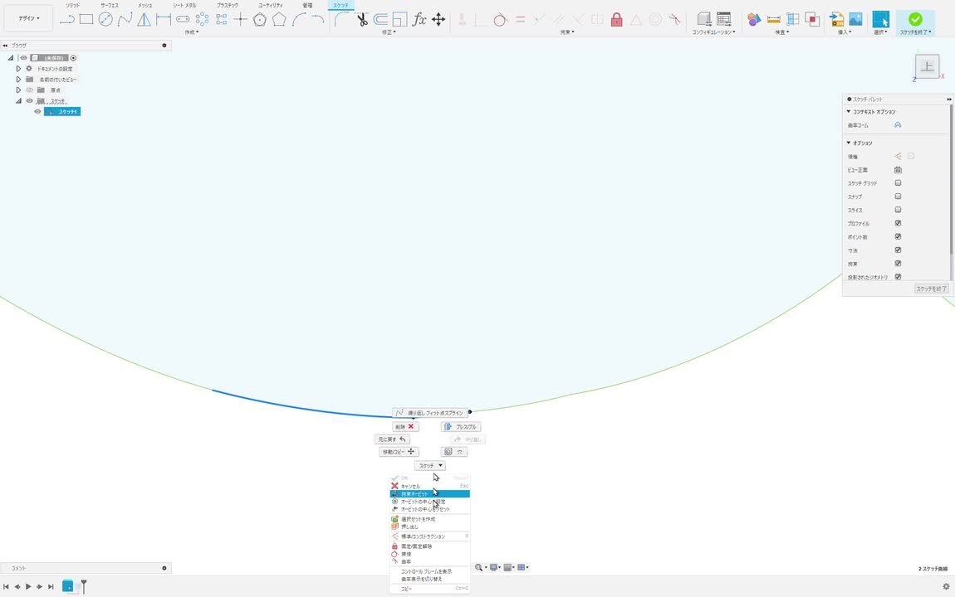Click the Measure ruler icon
This screenshot has width=955, height=597.
click(x=773, y=19)
